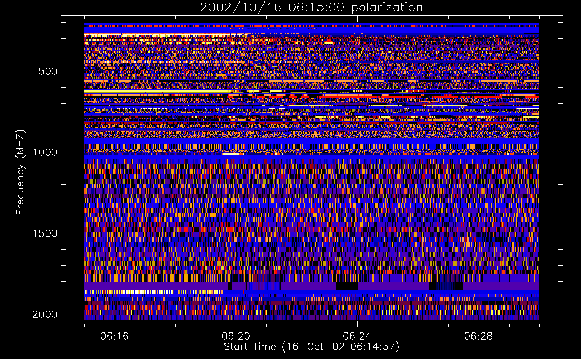Image resolution: width=581 pixels, height=359 pixels.
Task: Click the 06:16 time tick label
Action: pos(115,336)
